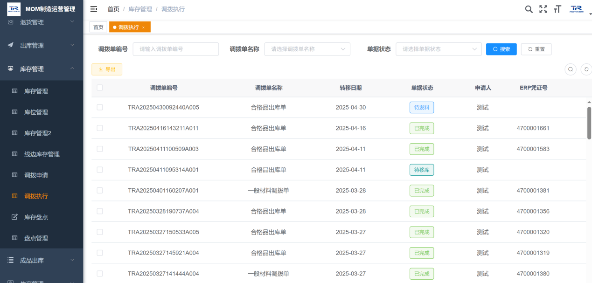Click ERP number 4700001583
The image size is (592, 283).
(x=533, y=149)
